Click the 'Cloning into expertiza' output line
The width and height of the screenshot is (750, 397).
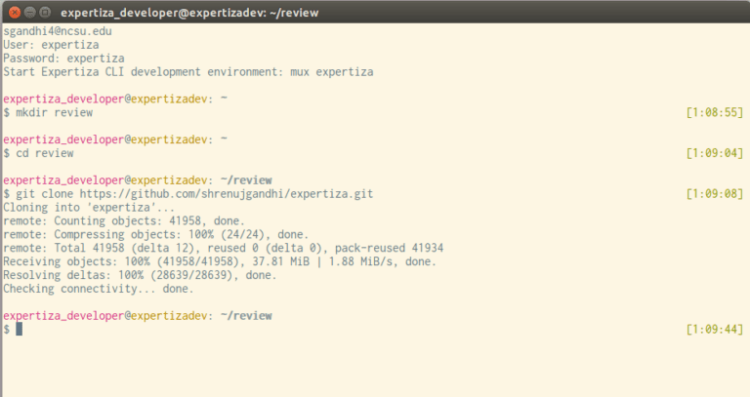78,208
